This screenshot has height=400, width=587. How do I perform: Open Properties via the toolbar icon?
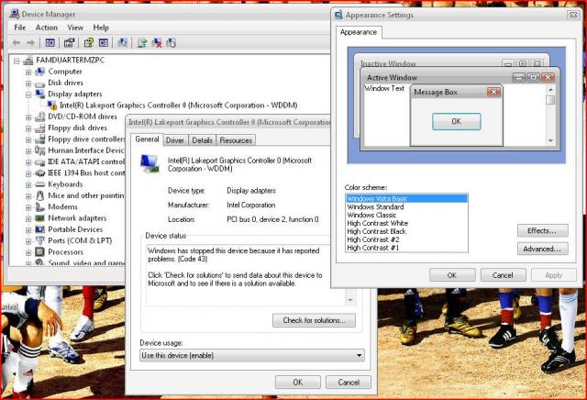tap(69, 43)
